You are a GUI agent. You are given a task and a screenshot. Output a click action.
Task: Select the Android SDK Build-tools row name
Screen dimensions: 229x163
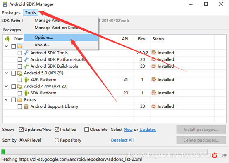tap(54, 66)
